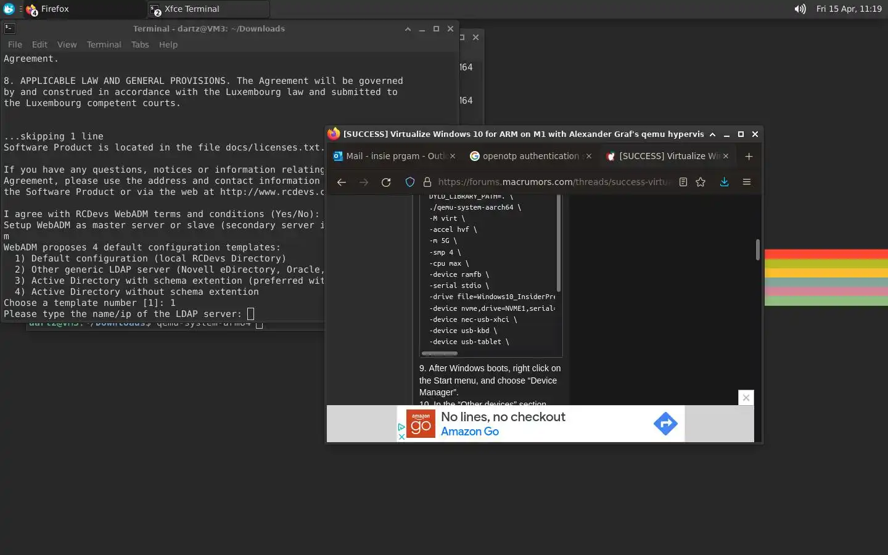Click the '-device ramfb \' code line
888x555 pixels.
click(459, 274)
